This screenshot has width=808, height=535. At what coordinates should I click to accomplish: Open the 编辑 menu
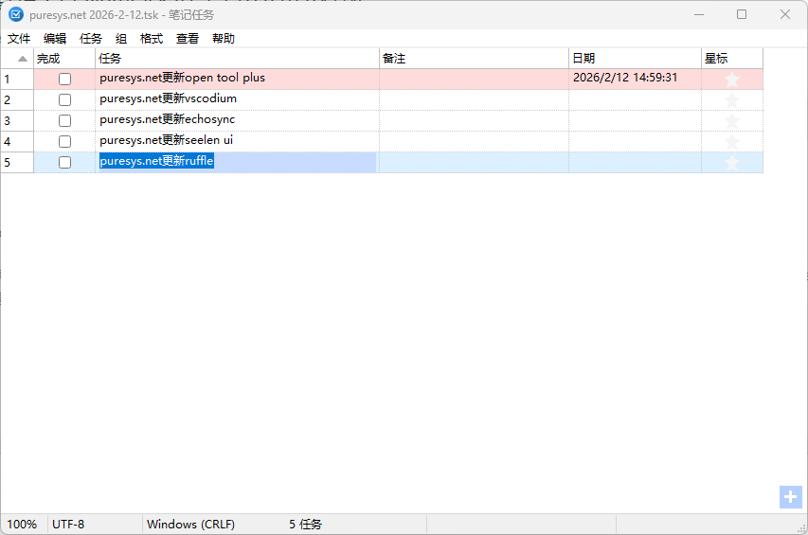(55, 39)
